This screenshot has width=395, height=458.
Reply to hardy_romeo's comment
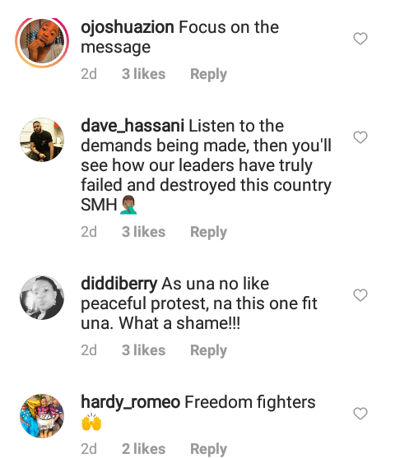(x=208, y=449)
